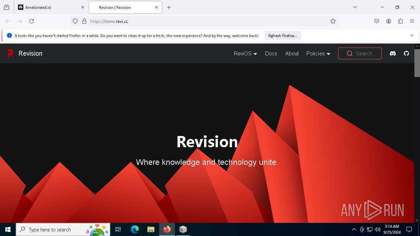List all tabs dropdown arrow
This screenshot has width=420, height=236.
coord(355,7)
